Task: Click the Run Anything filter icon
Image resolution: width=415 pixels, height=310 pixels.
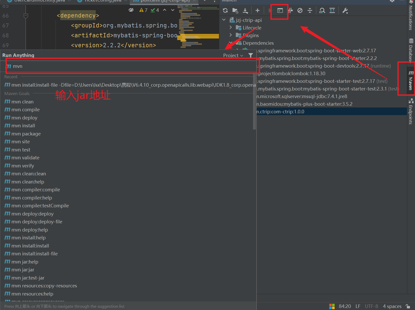Action: click(x=251, y=55)
